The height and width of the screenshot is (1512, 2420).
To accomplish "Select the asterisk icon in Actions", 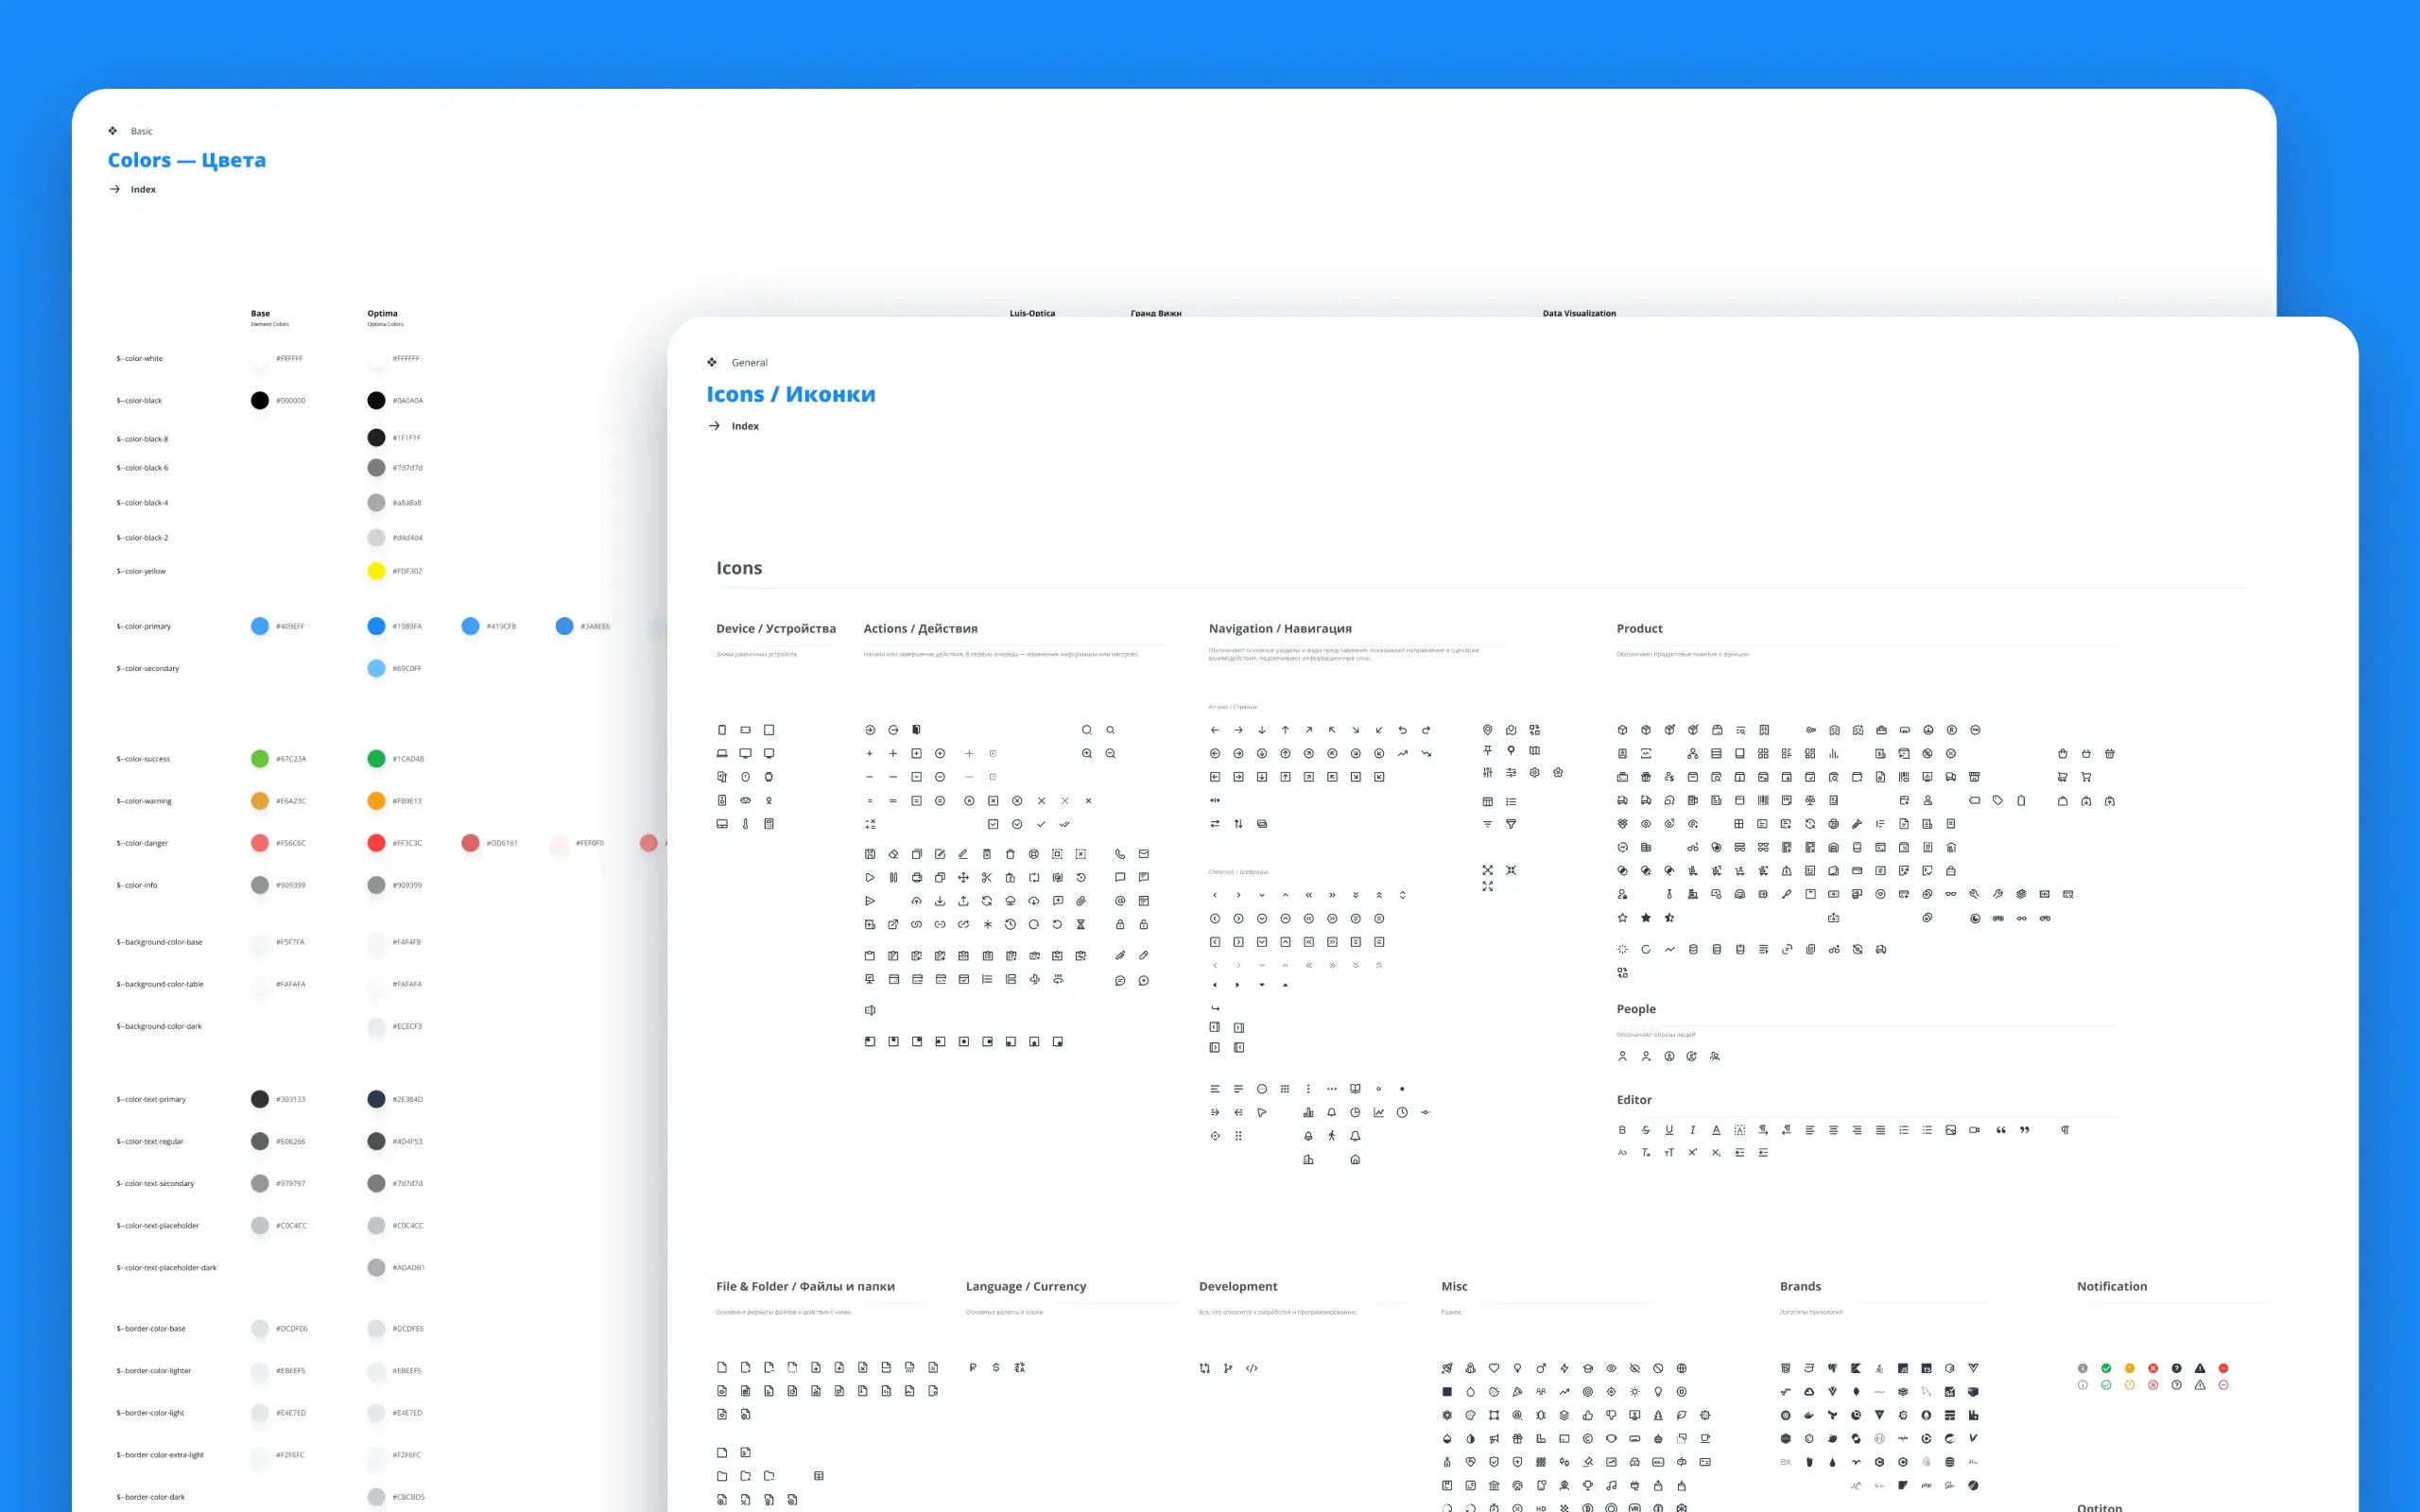I will (x=987, y=925).
